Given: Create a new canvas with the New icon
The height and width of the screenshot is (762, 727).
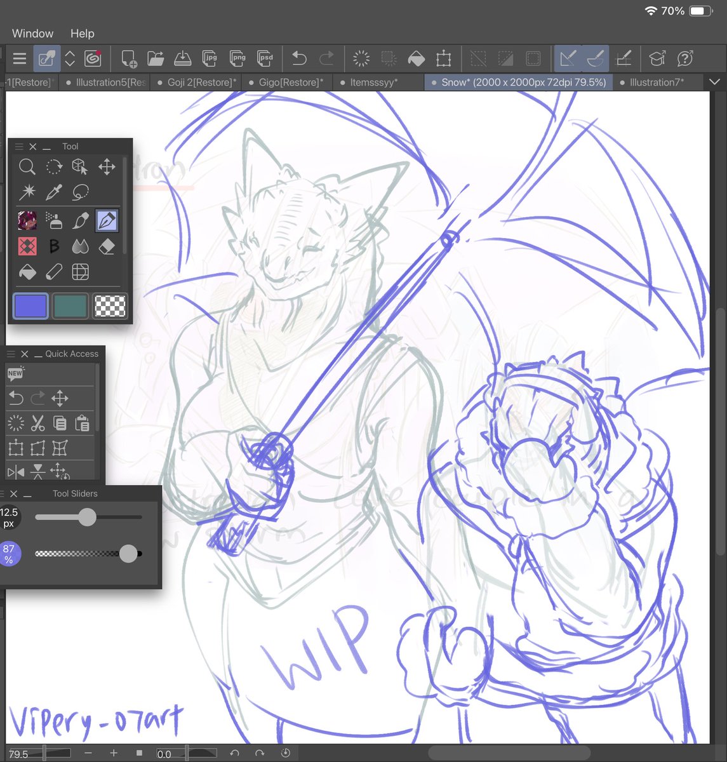Looking at the screenshot, I should click(x=128, y=59).
